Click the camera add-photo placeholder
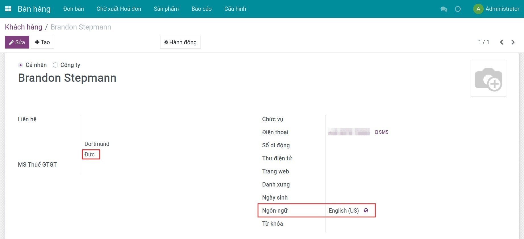The image size is (524, 239). 488,79
